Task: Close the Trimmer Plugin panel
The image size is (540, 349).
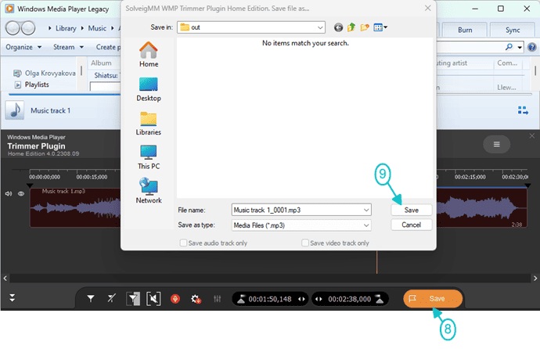Action: tap(532, 136)
